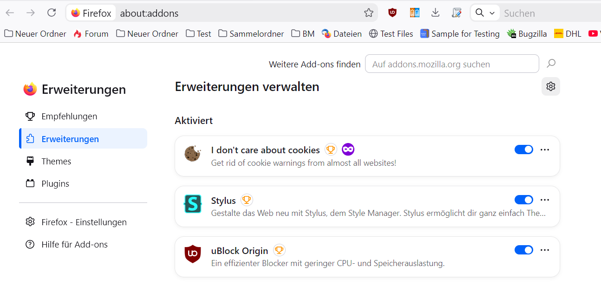Image resolution: width=601 pixels, height=293 pixels.
Task: Open the first Neuer Ordner bookmark folder
Action: click(x=35, y=33)
